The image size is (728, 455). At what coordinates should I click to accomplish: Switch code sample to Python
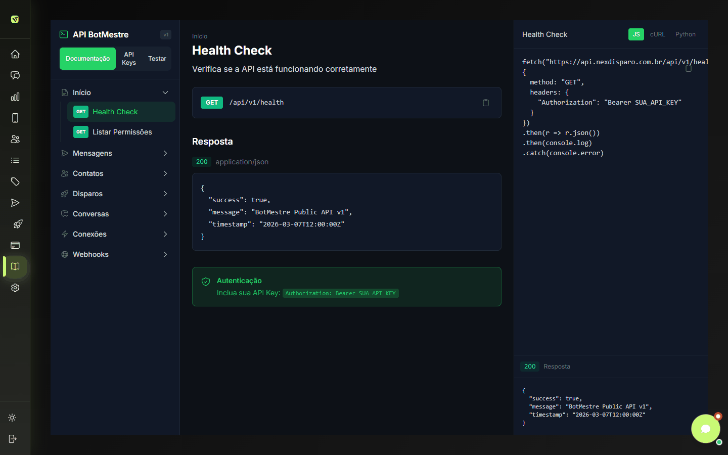click(x=686, y=34)
